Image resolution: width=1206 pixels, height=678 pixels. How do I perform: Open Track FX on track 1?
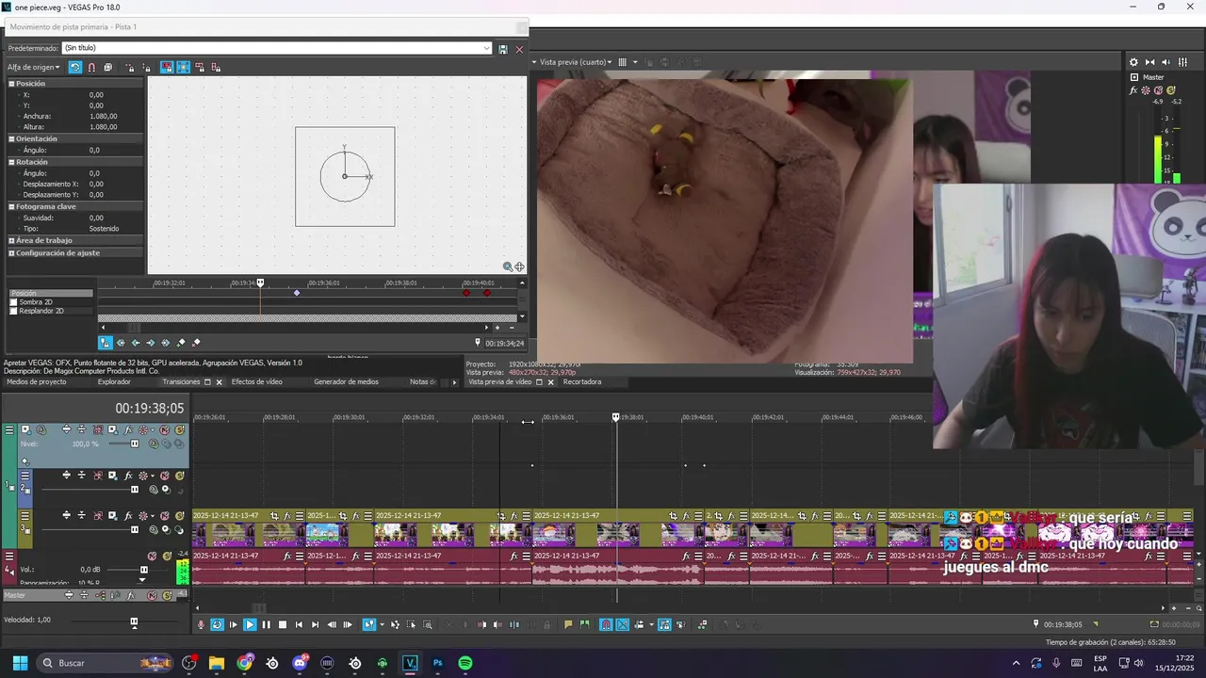pos(128,429)
